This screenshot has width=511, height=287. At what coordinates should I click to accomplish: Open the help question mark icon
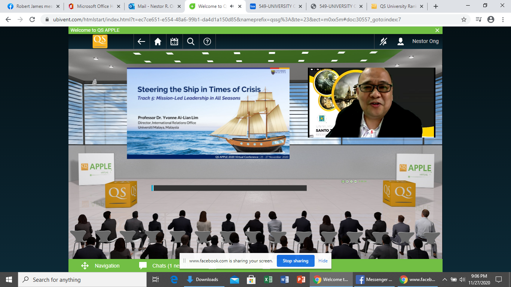coord(207,41)
